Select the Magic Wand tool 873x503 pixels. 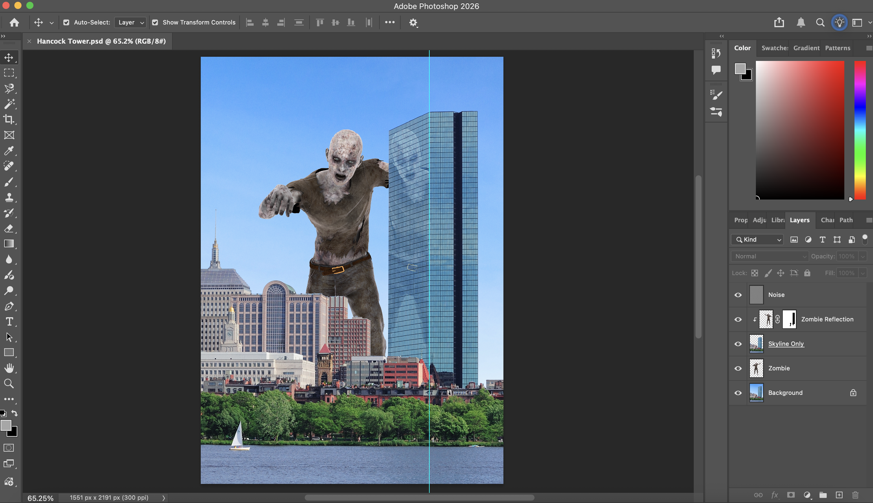coord(9,104)
